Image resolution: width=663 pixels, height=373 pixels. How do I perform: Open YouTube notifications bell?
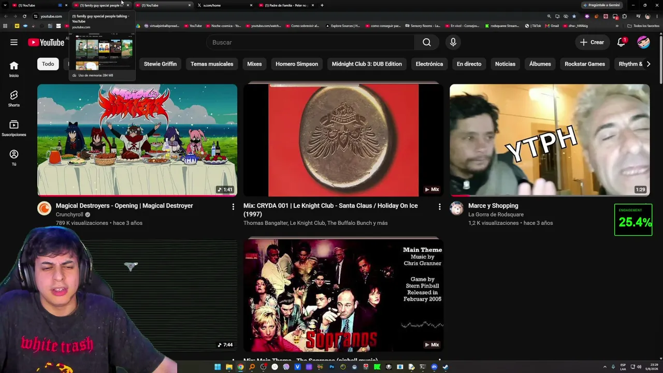click(x=621, y=42)
